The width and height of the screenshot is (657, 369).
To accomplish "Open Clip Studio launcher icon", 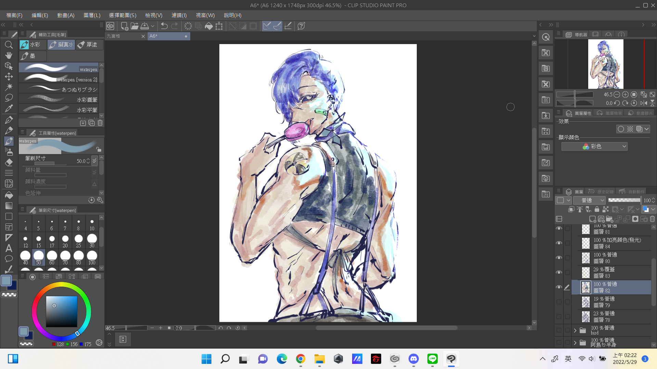I will click(110, 26).
